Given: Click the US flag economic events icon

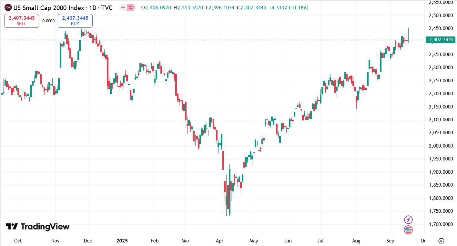Looking at the screenshot, I should coord(408,230).
